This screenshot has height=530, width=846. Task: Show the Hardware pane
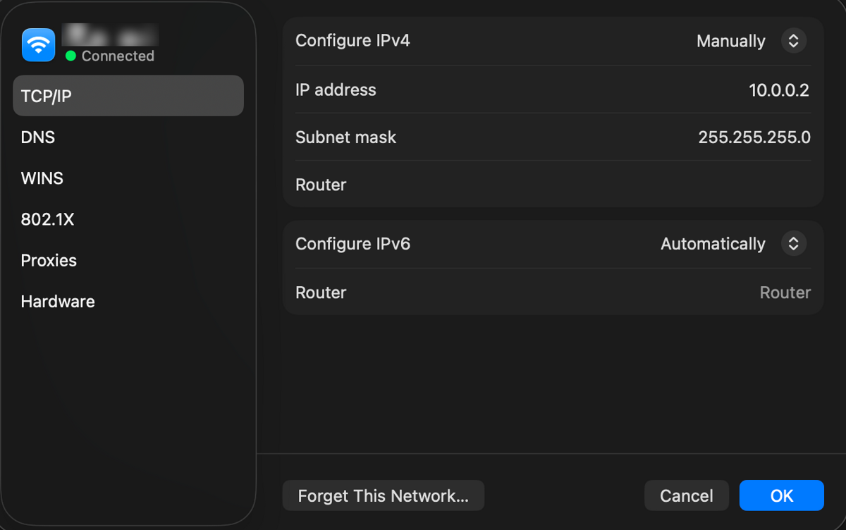pyautogui.click(x=128, y=301)
